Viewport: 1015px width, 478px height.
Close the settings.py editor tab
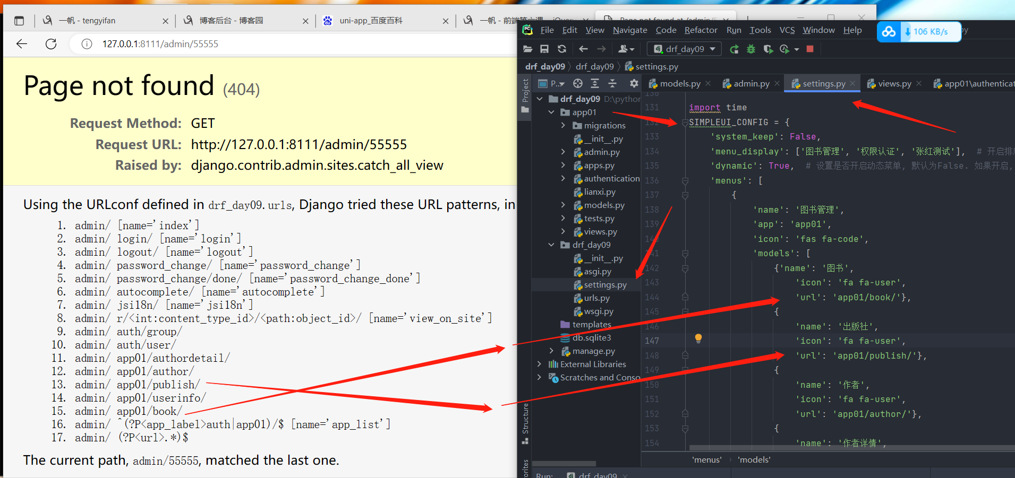(852, 83)
